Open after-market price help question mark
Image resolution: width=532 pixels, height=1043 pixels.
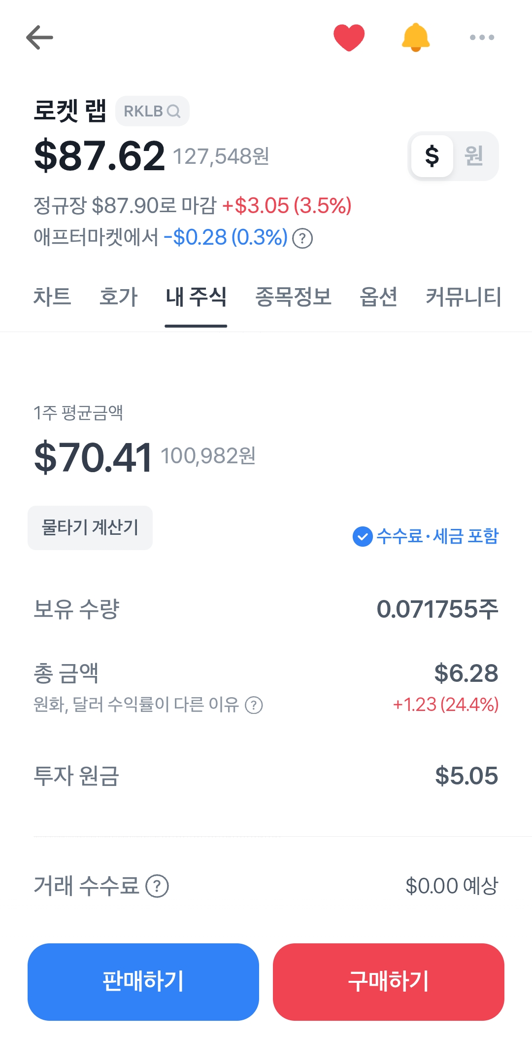pos(302,239)
